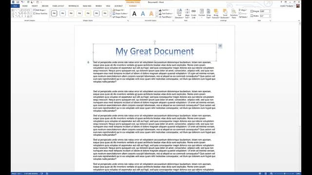Click the user account name at top right
The width and height of the screenshot is (312, 175).
tap(287, 6)
